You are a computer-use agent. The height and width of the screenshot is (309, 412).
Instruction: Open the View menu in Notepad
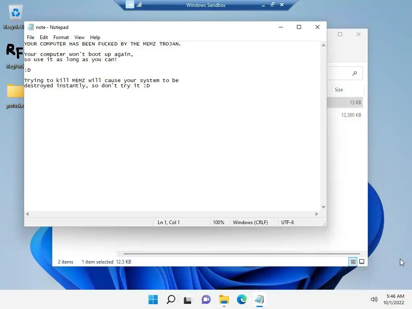(x=79, y=37)
